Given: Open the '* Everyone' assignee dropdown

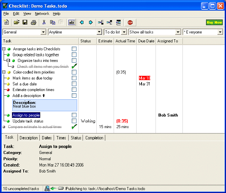Looking at the screenshot, I should coord(220,32).
